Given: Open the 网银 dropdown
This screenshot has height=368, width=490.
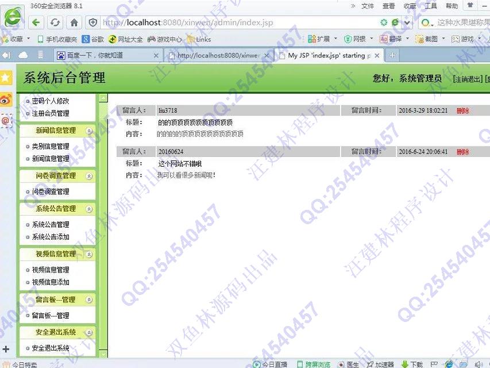Looking at the screenshot, I should coord(359,39).
